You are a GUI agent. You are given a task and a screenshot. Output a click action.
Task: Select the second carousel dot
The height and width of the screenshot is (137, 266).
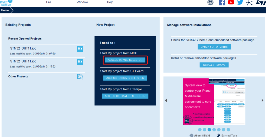pyautogui.click(x=205, y=130)
